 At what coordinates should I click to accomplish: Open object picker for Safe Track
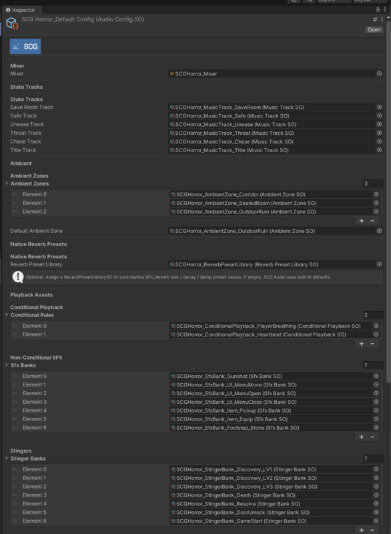click(379, 115)
